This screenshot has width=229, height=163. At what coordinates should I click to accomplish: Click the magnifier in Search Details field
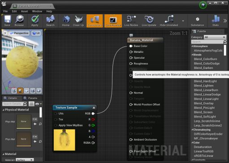point(25,103)
